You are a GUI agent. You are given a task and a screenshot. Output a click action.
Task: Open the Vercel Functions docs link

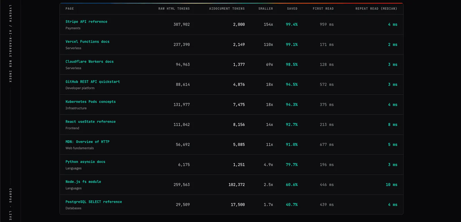point(87,42)
